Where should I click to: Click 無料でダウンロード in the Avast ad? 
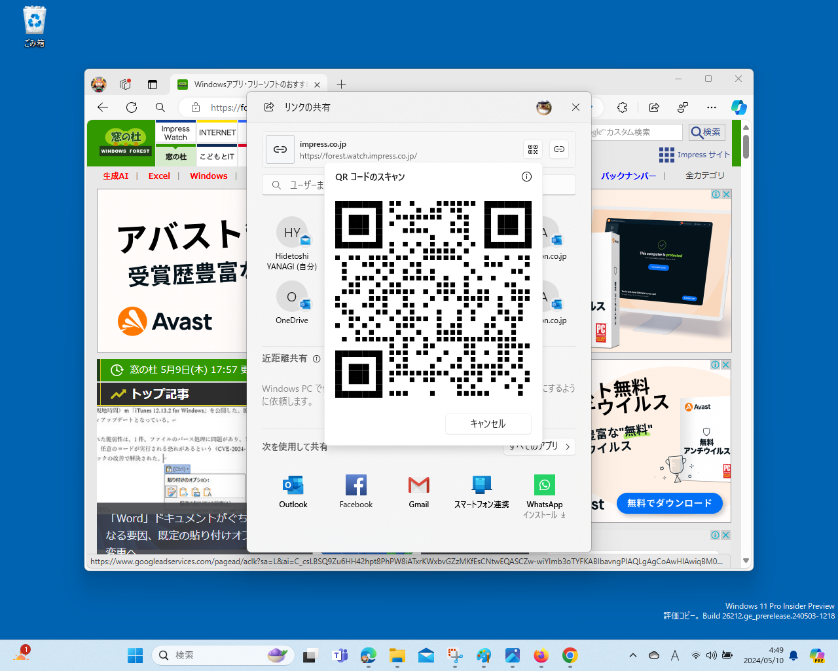pos(669,503)
